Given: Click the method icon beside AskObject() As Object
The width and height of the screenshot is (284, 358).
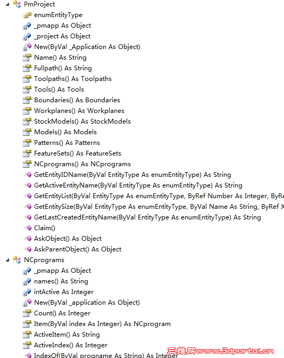Looking at the screenshot, I should pyautogui.click(x=28, y=239).
